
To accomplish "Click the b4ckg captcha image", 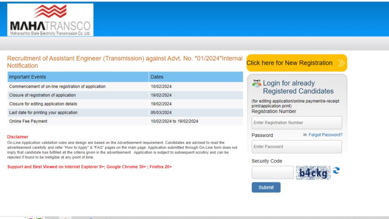I will coord(313,173).
